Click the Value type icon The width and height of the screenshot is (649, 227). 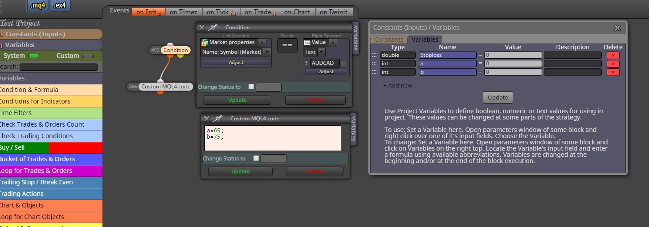pos(307,42)
